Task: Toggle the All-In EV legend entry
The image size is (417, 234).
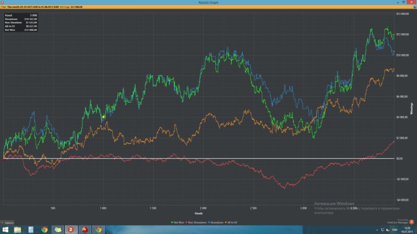Action: 231,223
